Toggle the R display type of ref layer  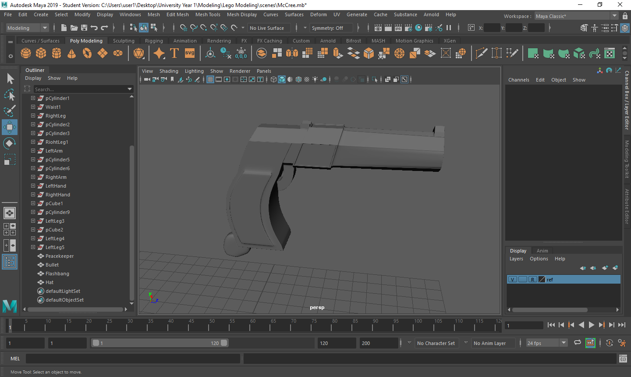click(x=532, y=280)
